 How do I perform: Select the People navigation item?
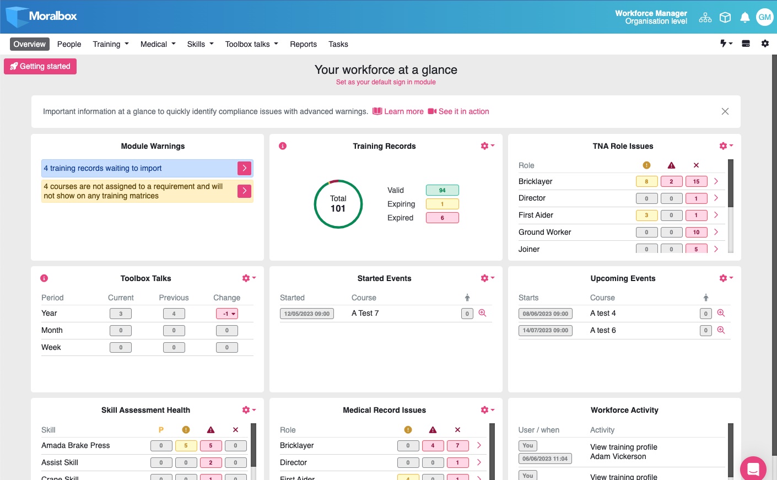69,44
